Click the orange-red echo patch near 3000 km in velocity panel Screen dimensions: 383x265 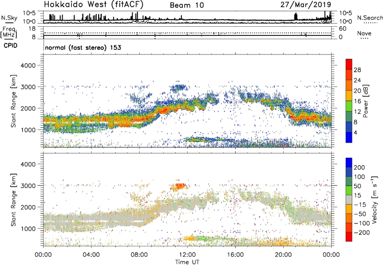point(179,187)
